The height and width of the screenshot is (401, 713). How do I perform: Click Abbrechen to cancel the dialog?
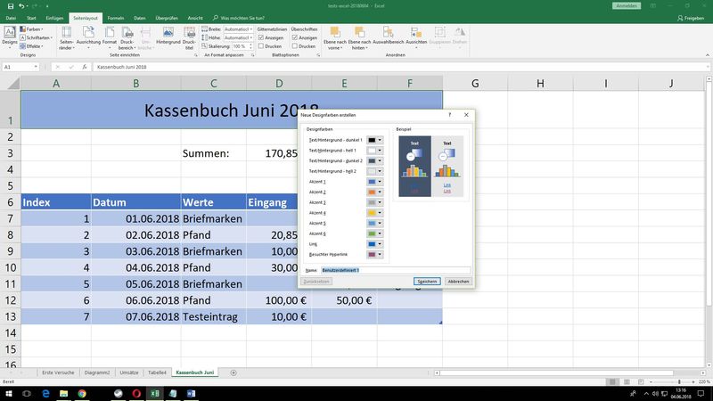458,281
